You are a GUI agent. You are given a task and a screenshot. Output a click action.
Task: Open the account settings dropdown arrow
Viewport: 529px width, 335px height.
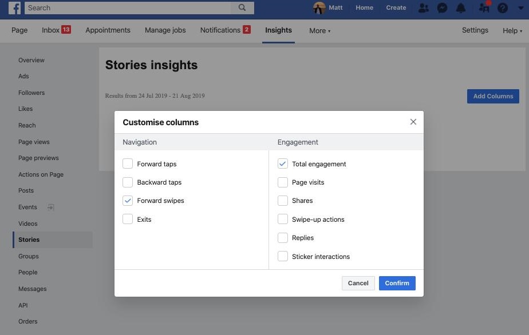coord(520,8)
